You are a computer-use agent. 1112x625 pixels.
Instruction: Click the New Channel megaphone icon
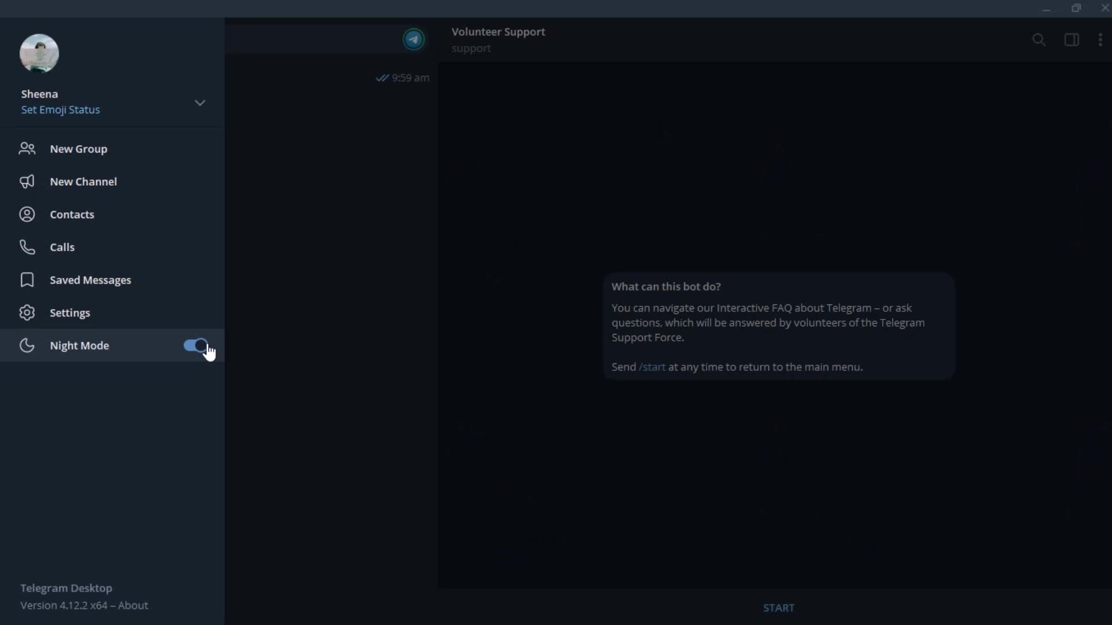tap(27, 182)
